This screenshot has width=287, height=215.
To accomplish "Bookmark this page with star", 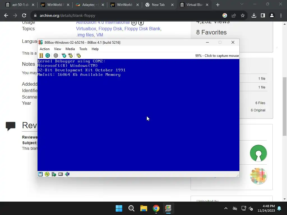I will tap(243, 16).
